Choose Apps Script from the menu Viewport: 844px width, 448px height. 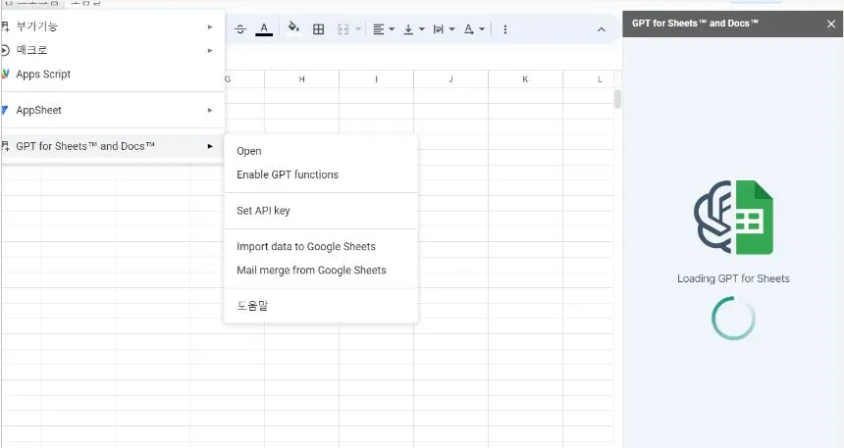tap(112, 75)
